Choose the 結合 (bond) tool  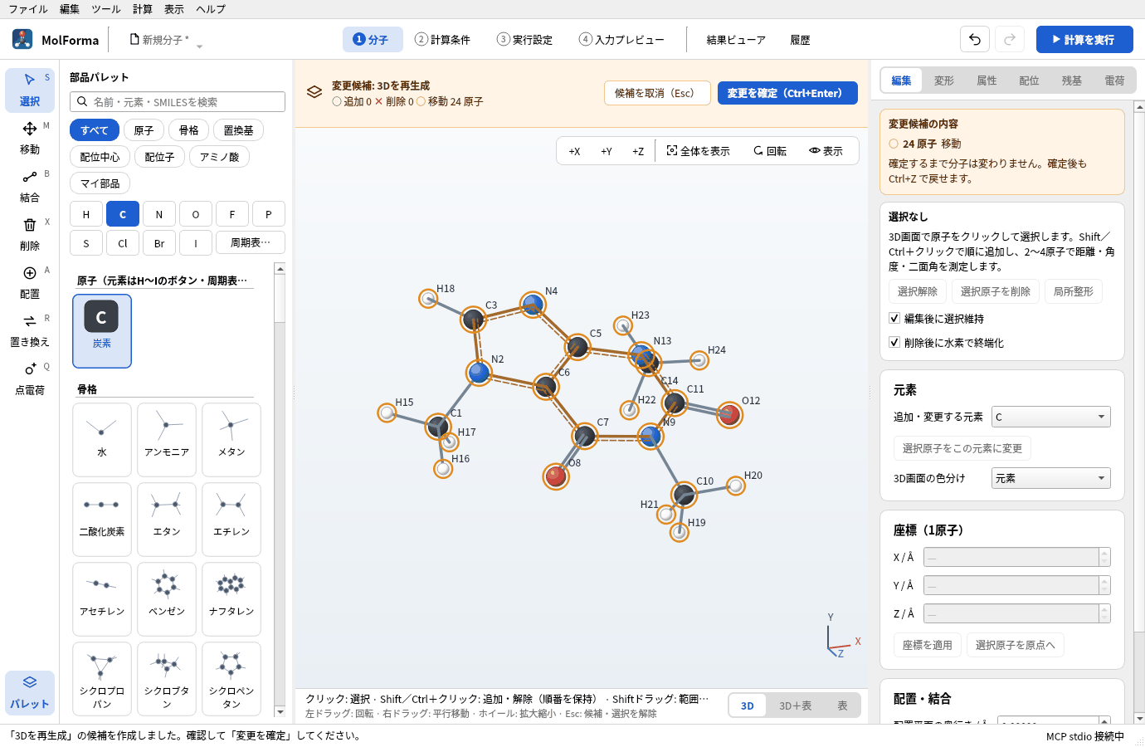pos(30,186)
